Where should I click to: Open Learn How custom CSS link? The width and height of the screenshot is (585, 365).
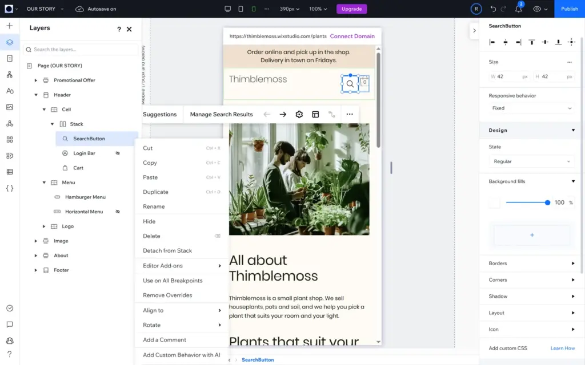point(563,348)
